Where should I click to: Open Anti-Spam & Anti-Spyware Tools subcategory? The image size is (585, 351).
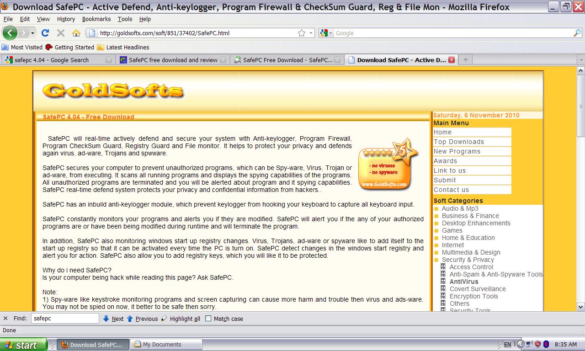(496, 274)
